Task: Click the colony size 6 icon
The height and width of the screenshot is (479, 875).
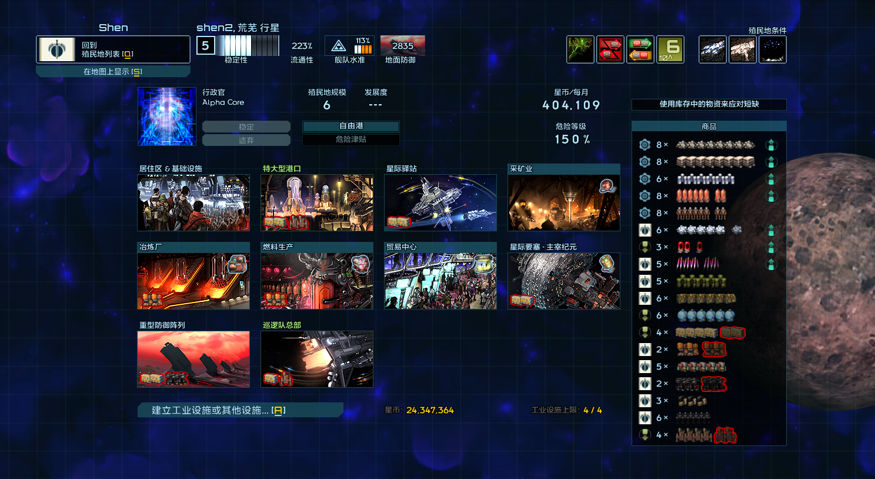Action: [x=670, y=49]
